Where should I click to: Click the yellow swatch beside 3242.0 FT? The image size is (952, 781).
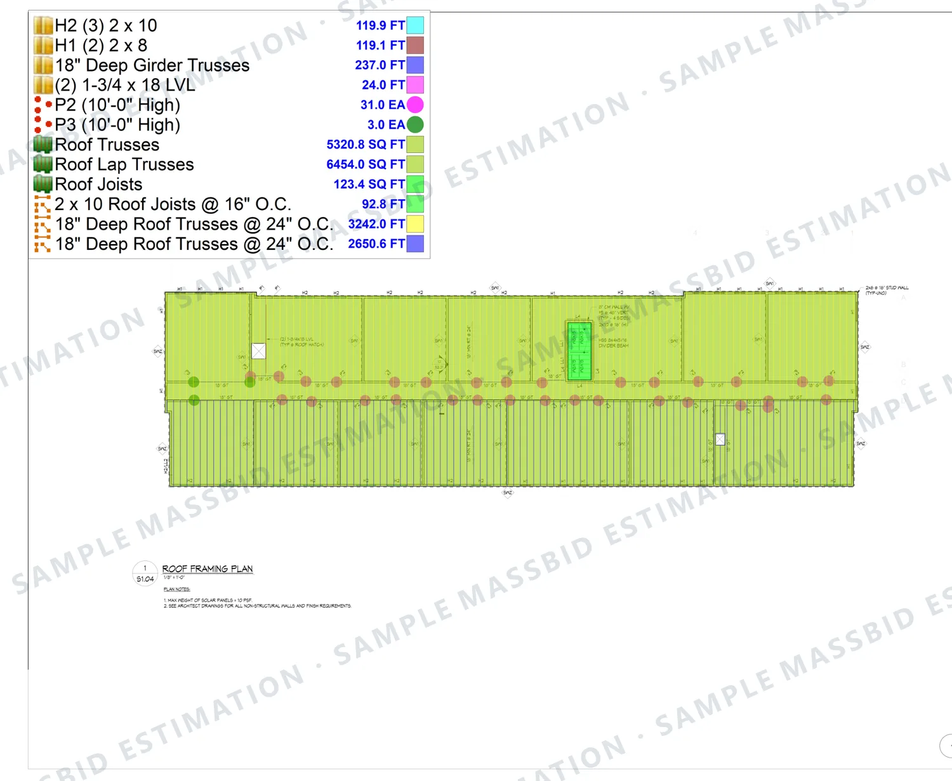click(415, 223)
